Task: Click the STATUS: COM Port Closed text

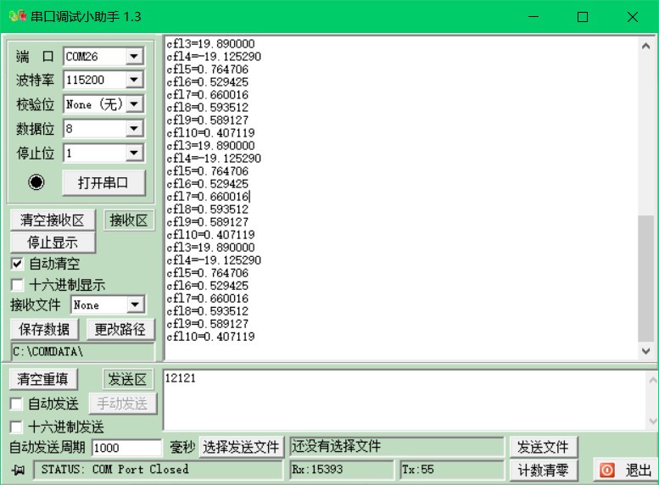Action: pyautogui.click(x=114, y=469)
